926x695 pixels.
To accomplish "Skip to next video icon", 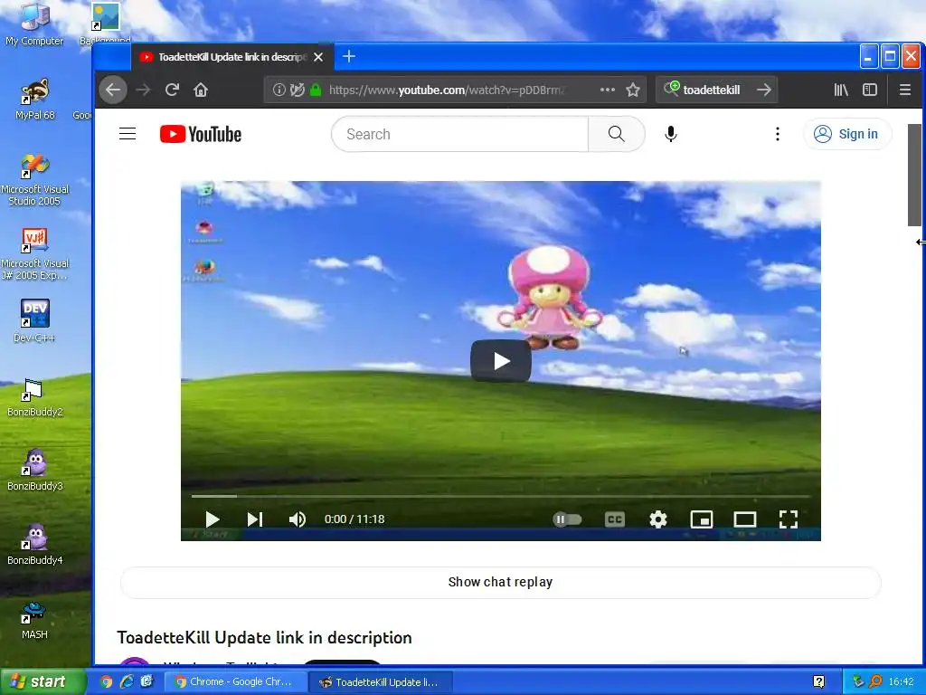I will (254, 519).
